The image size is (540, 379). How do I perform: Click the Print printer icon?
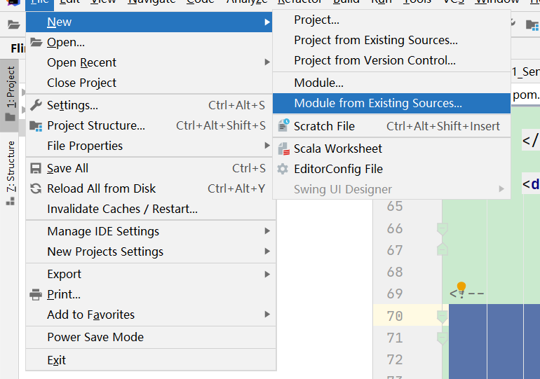tap(36, 294)
